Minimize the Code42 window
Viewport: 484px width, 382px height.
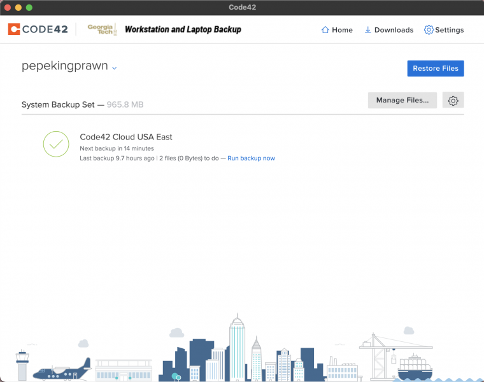[x=18, y=8]
